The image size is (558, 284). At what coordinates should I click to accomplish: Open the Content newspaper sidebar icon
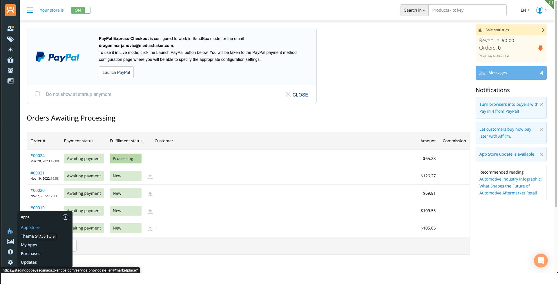pyautogui.click(x=10, y=81)
